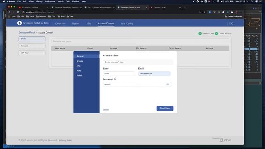Open the Personal bookmarks folder
Image resolution: width=265 pixels, height=149 pixels.
click(41, 17)
